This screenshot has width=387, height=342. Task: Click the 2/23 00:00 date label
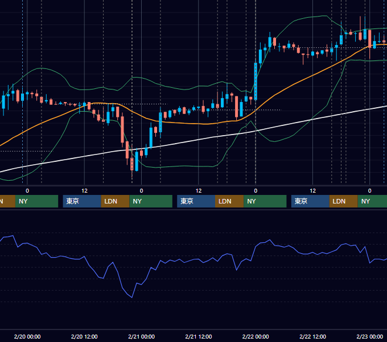[x=370, y=336]
